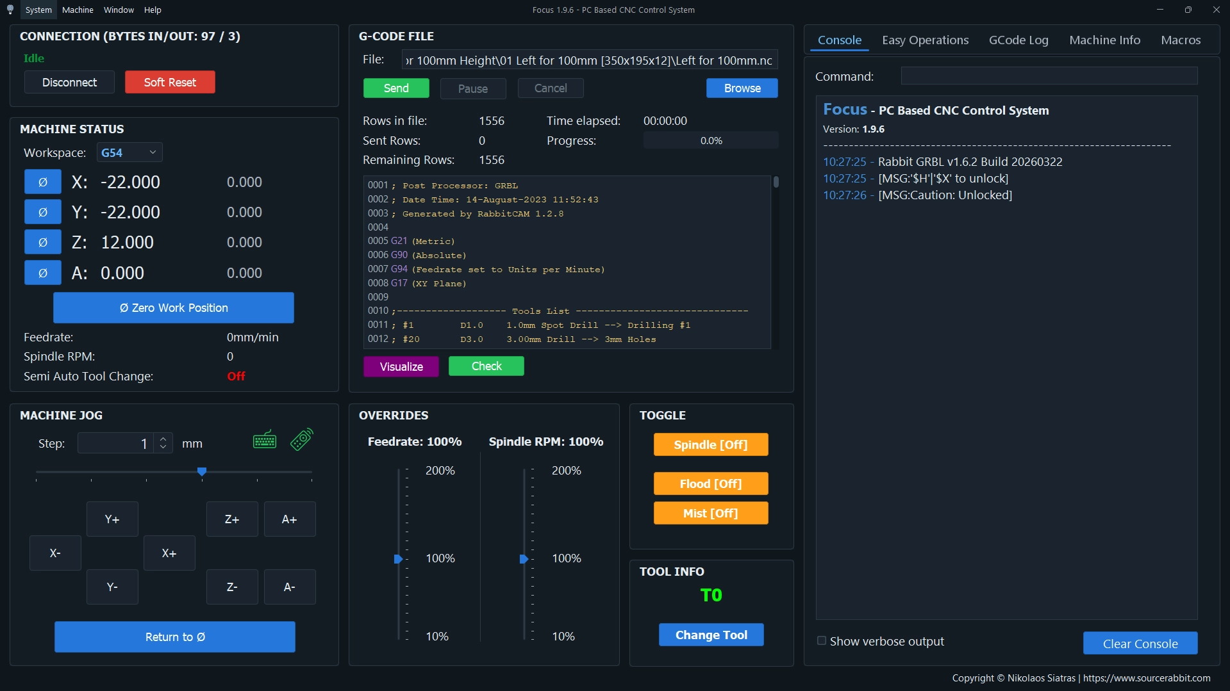Open the Help menu
This screenshot has height=691, width=1230.
pyautogui.click(x=153, y=10)
